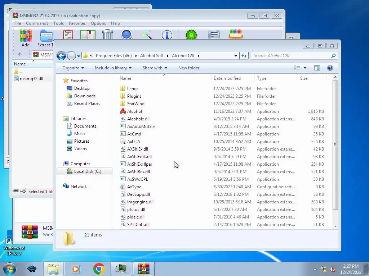This screenshot has height=276, width=369.
Task: Click the muted volume tray icon
Action: coord(333,270)
